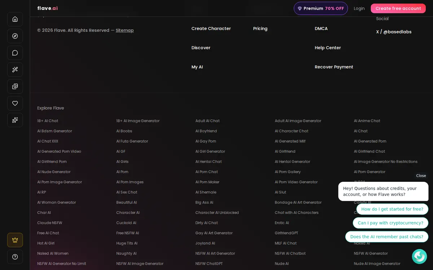Image resolution: width=433 pixels, height=270 pixels.
Task: Open the Char AI link
Action: (44, 213)
